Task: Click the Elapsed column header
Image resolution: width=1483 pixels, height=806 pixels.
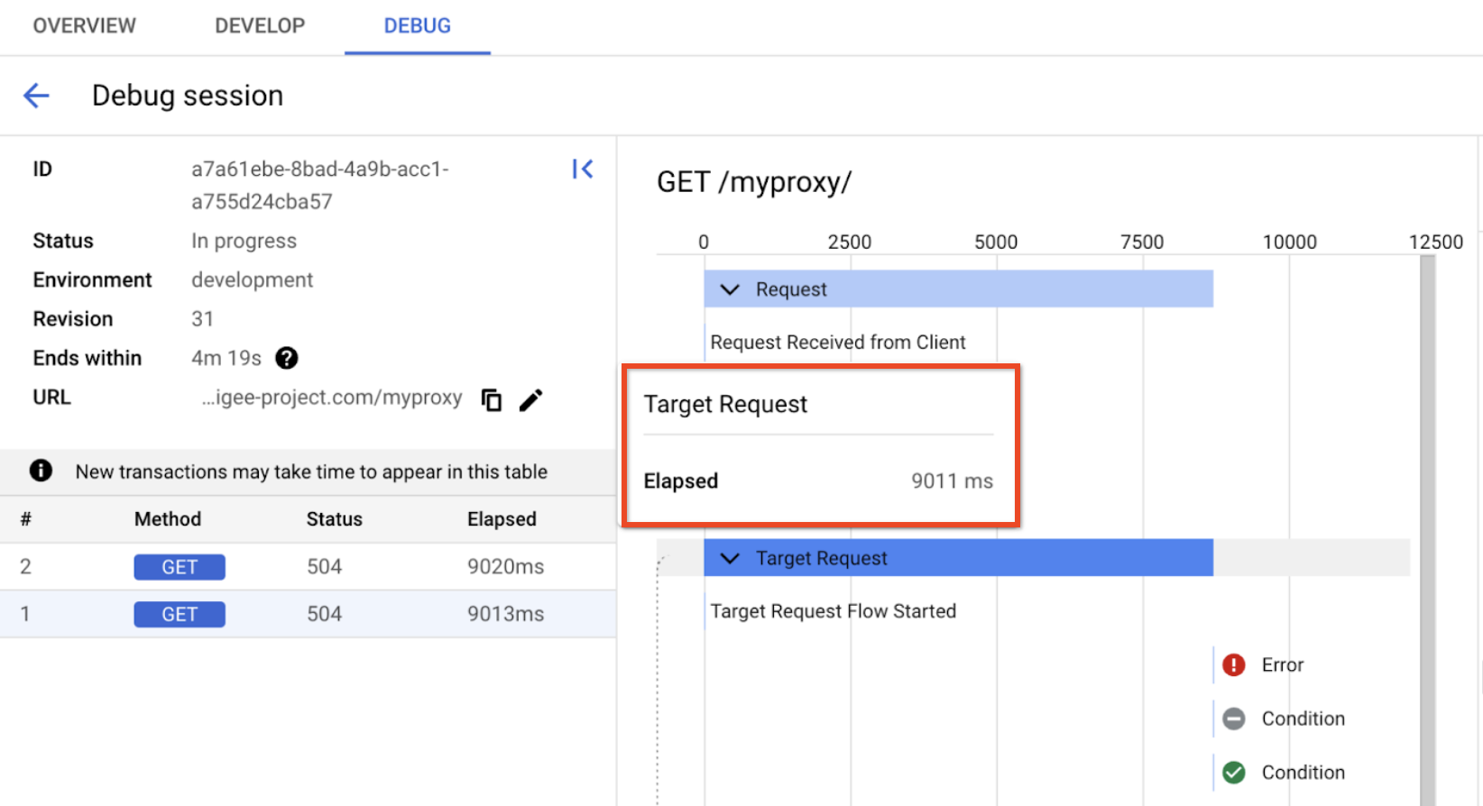Action: pyautogui.click(x=502, y=519)
